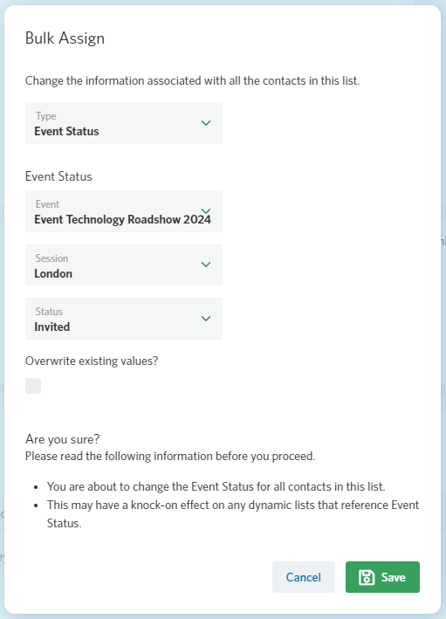Tick the Overwrite existing values checkbox
Image resolution: width=446 pixels, height=619 pixels.
pos(33,386)
